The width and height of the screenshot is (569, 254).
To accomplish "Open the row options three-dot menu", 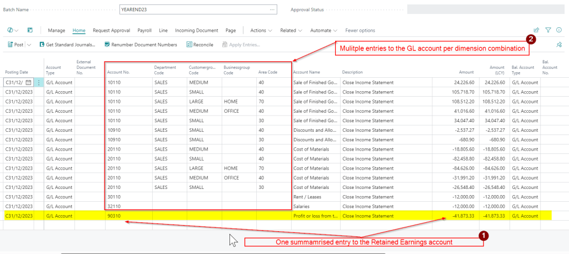I will (38, 83).
